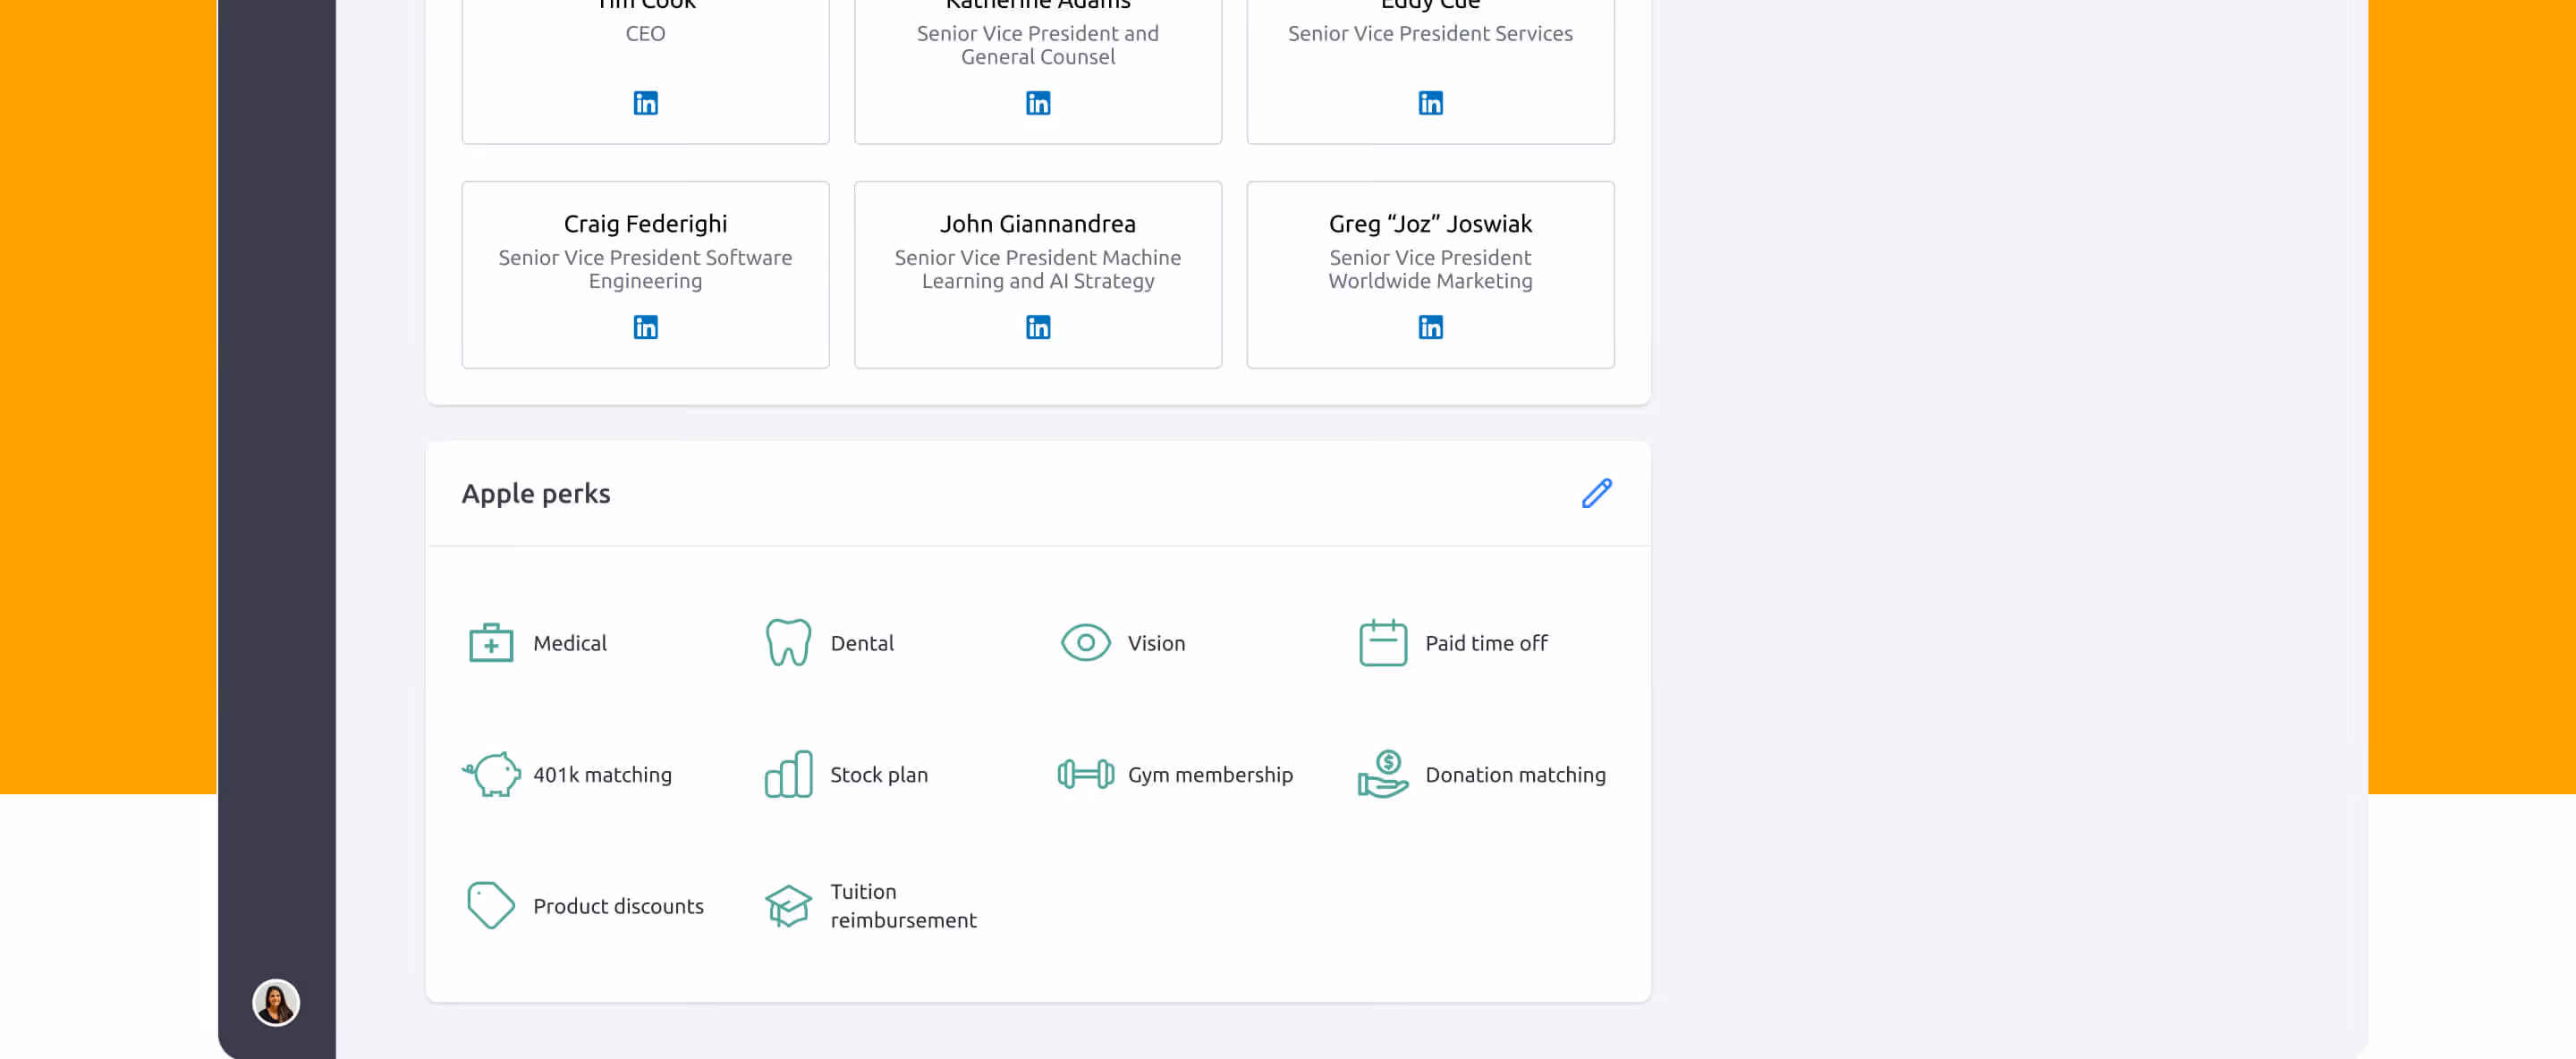Click the Donation matching hand icon
2576x1059 pixels.
click(x=1382, y=774)
